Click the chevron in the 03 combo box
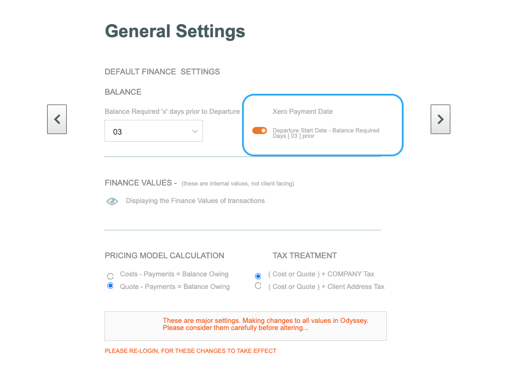Image resolution: width=510 pixels, height=388 pixels. coord(195,131)
